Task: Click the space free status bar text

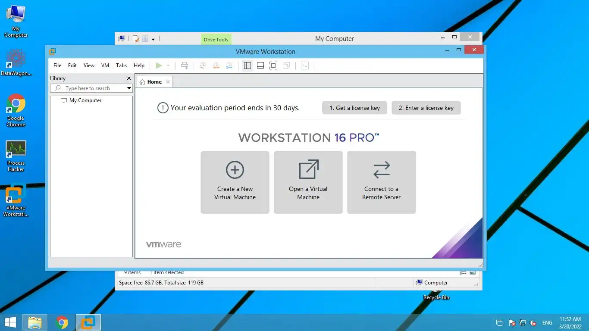Action: [161, 283]
